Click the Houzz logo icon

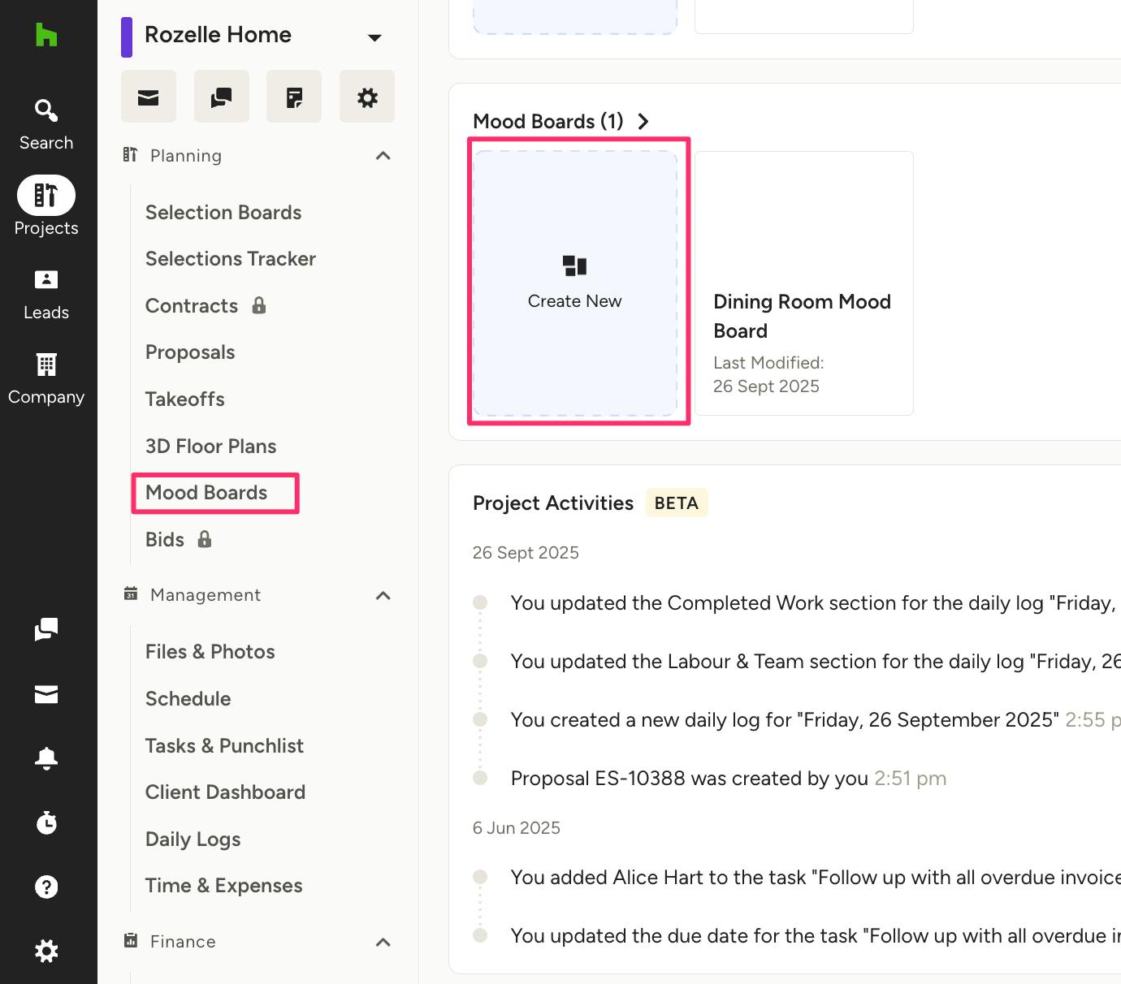(x=46, y=35)
